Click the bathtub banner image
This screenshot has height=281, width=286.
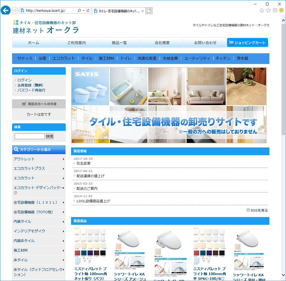coord(129,86)
